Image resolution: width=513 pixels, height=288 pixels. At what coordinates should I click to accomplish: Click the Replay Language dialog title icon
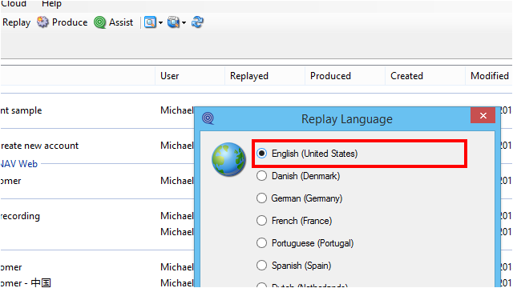click(x=208, y=118)
